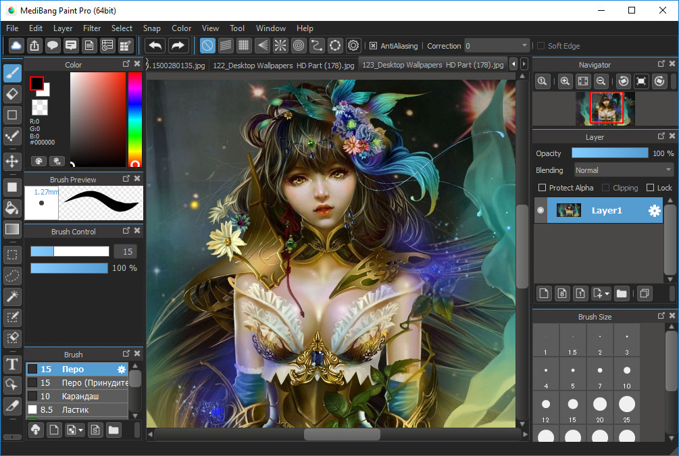The image size is (679, 456).
Task: Click the rainbow hue slider strip
Action: (134, 118)
